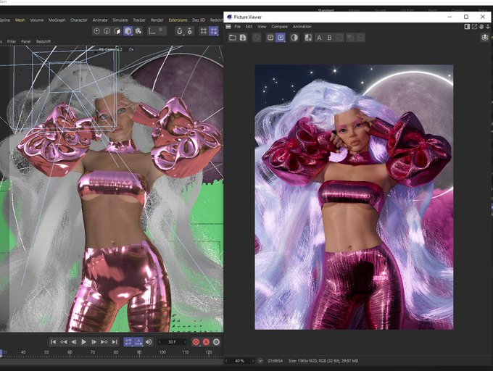The image size is (493, 371).
Task: Go to start of timeline
Action: [54, 342]
